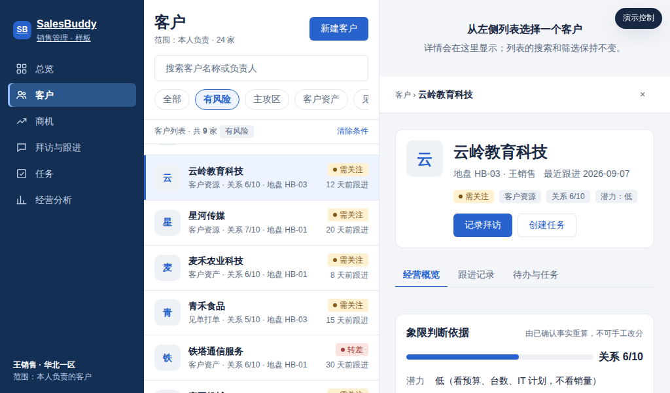Click the 客户 people icon in sidebar
Viewport: 670px width, 393px height.
tap(22, 95)
